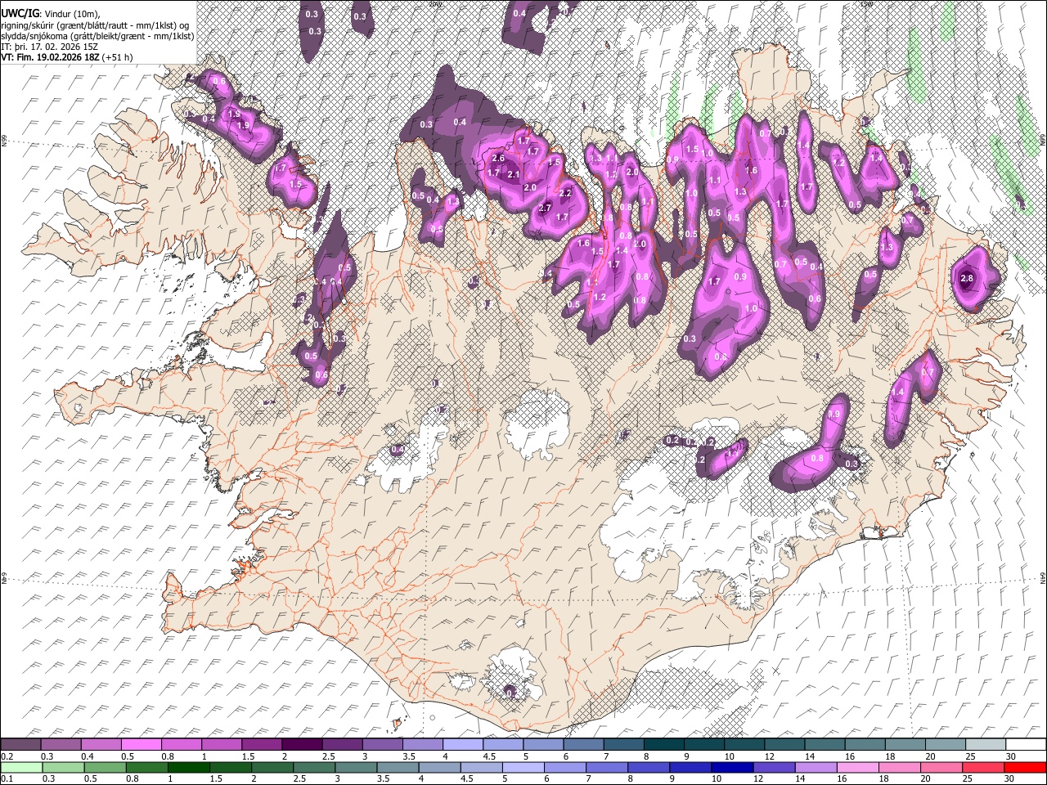Pick the red rain swatch between 25 and 30
Viewport: 1047px width, 785px height.
982,767
